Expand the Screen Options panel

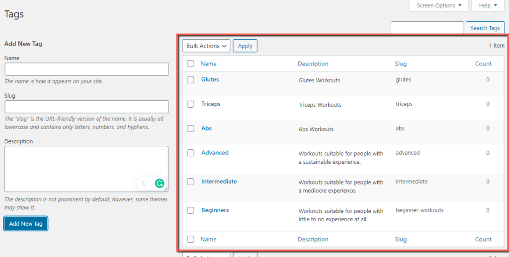click(439, 5)
